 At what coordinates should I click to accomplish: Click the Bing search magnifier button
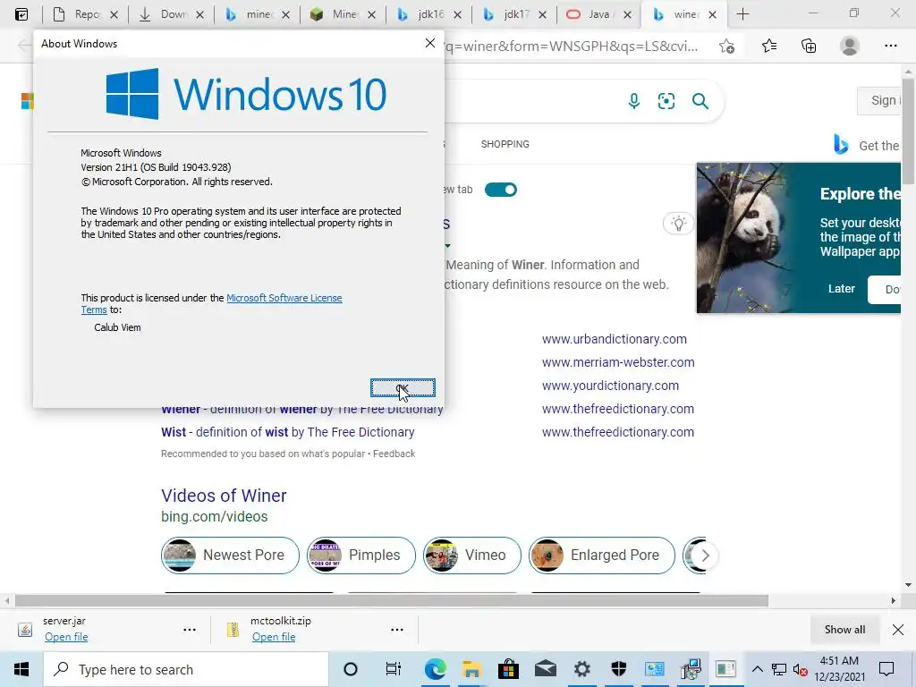(700, 101)
